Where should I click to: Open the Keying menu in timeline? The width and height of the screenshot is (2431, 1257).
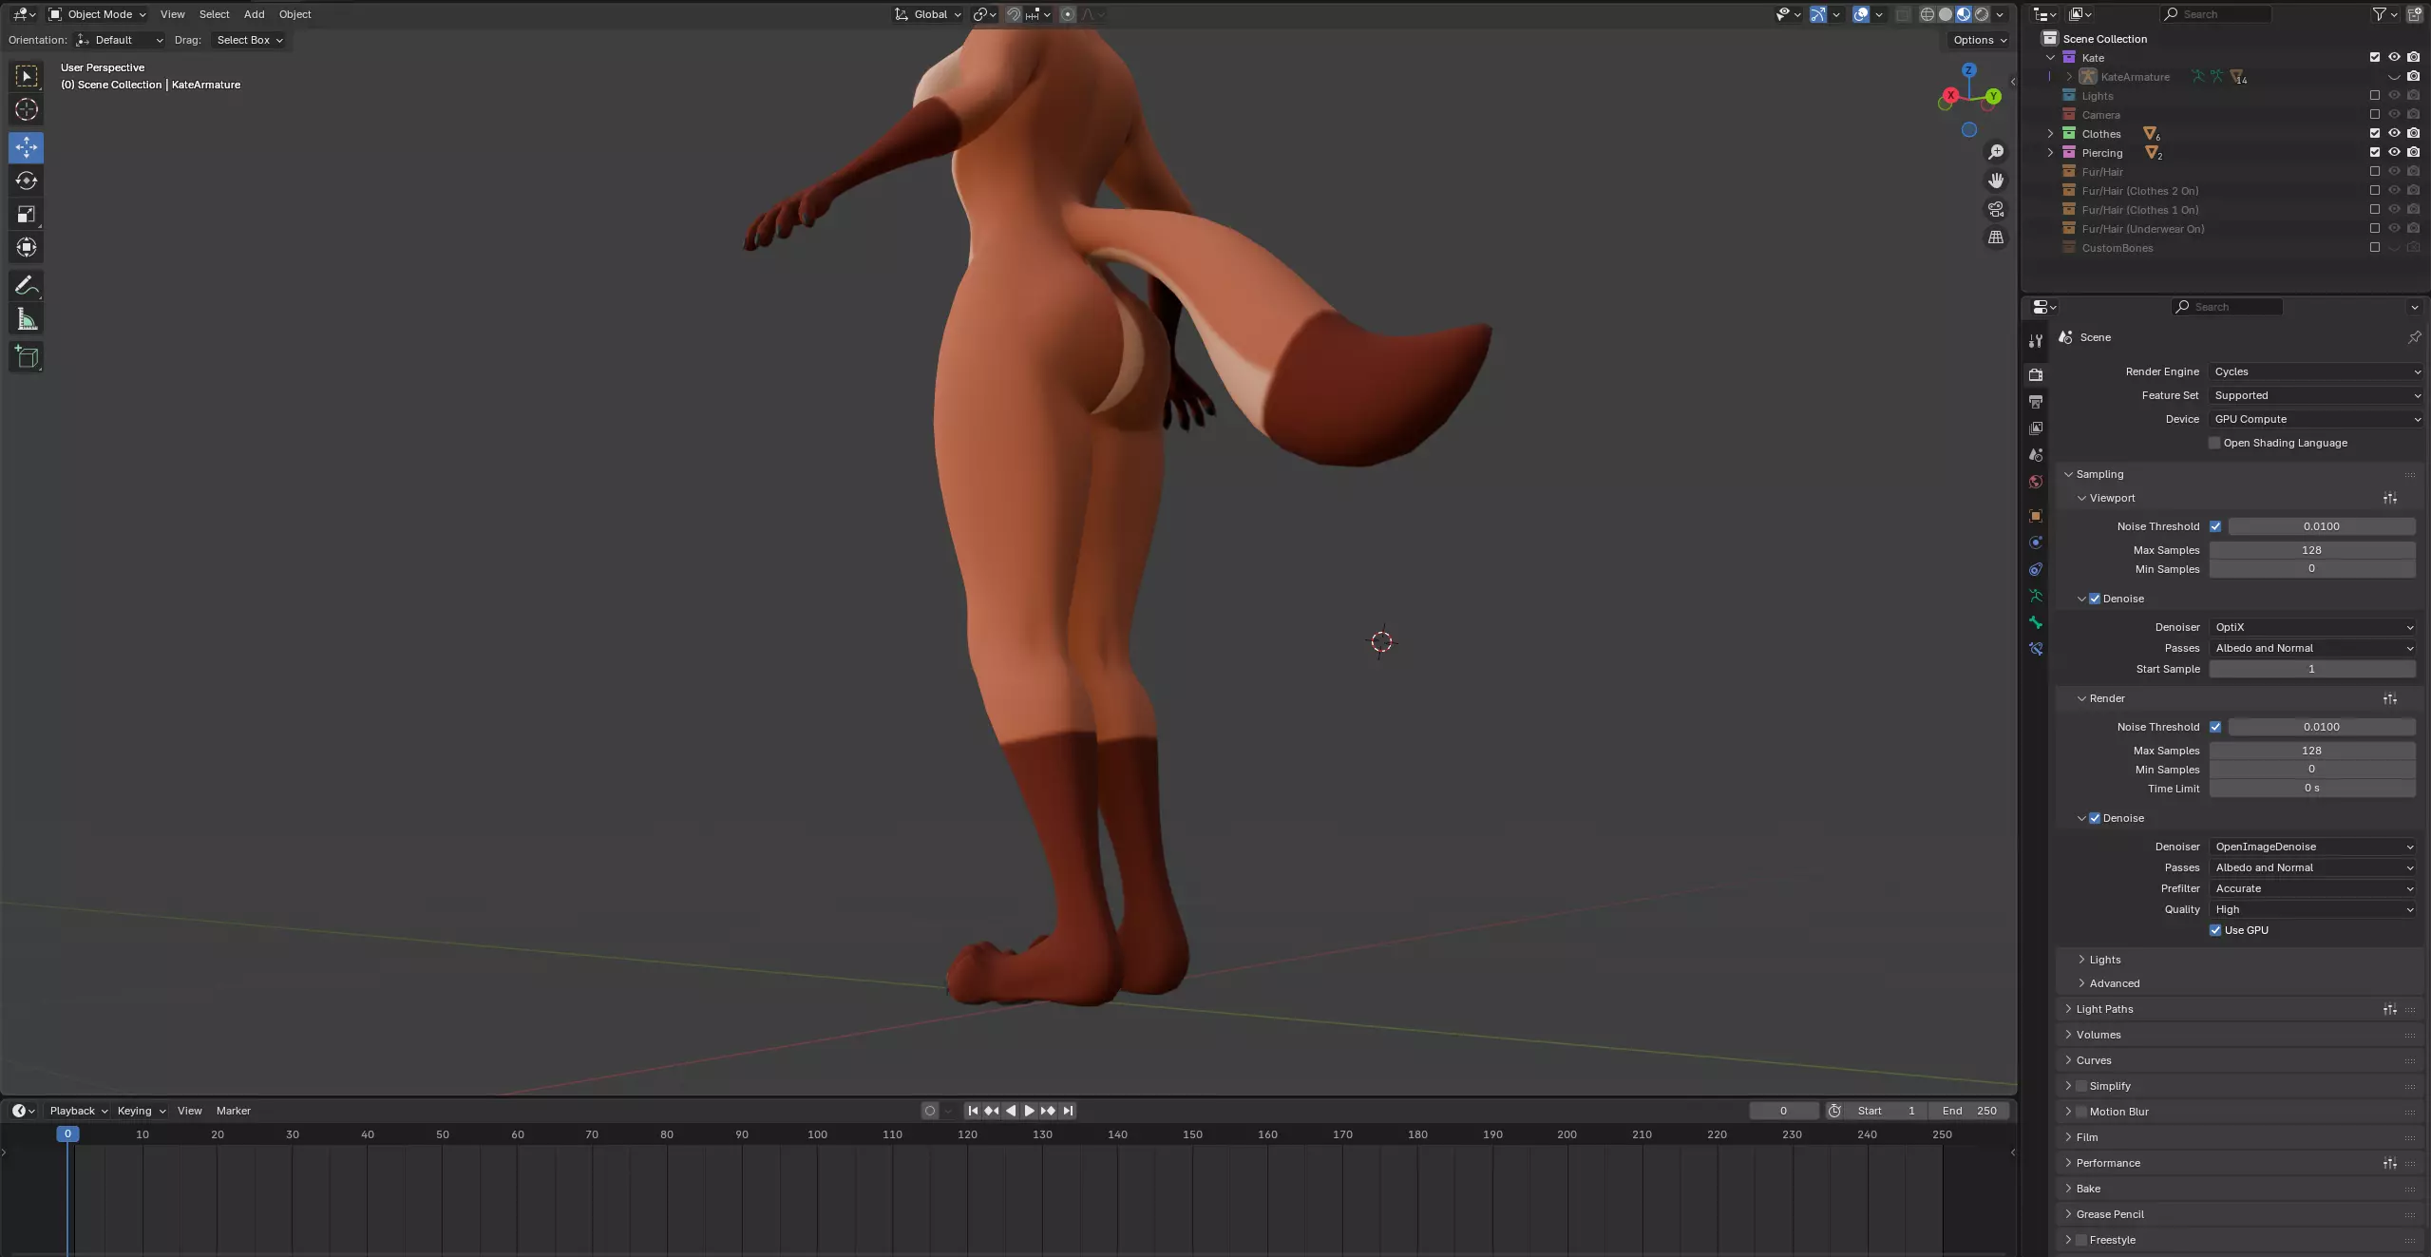(141, 1111)
